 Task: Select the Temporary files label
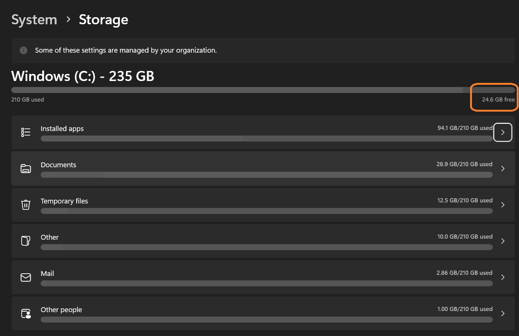(x=64, y=201)
